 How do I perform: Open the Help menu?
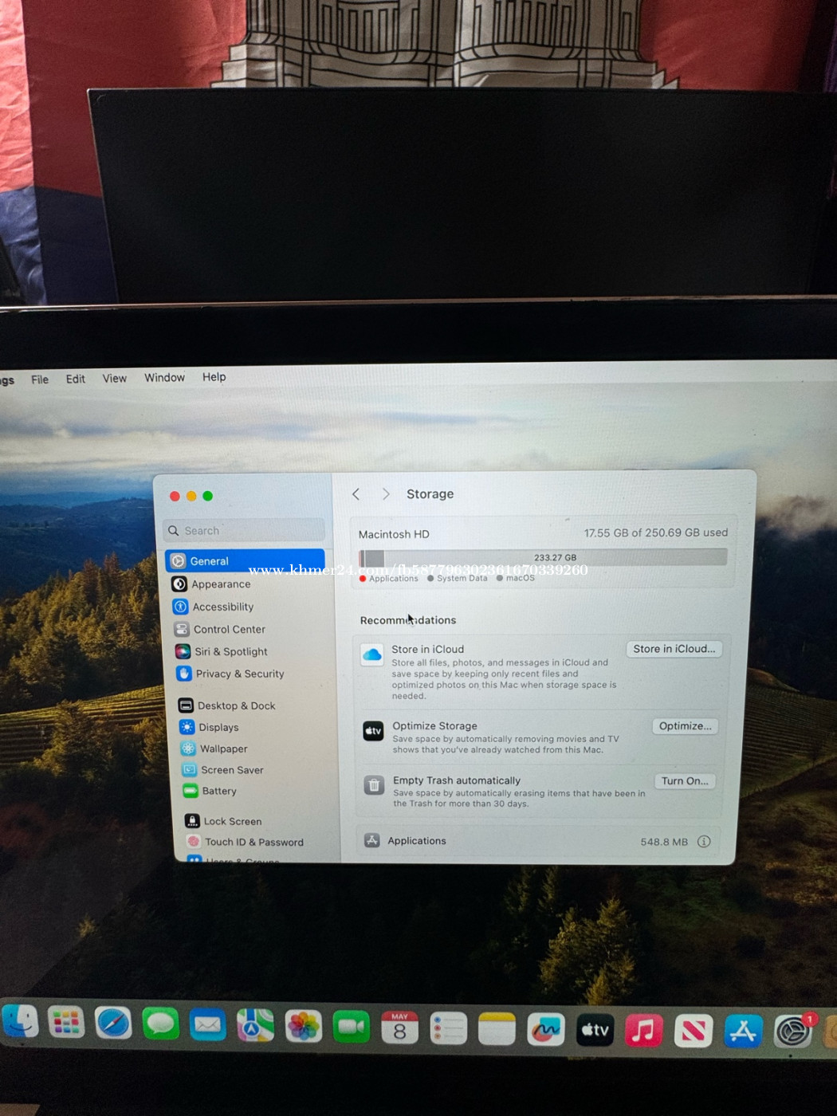(214, 376)
